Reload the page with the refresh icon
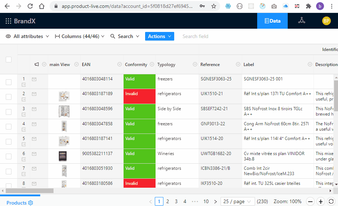Image resolution: width=338 pixels, height=206 pixels. 30,6
